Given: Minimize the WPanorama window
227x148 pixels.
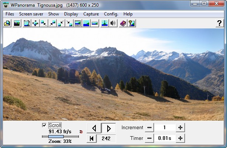Looking at the screenshot, I should point(195,3).
